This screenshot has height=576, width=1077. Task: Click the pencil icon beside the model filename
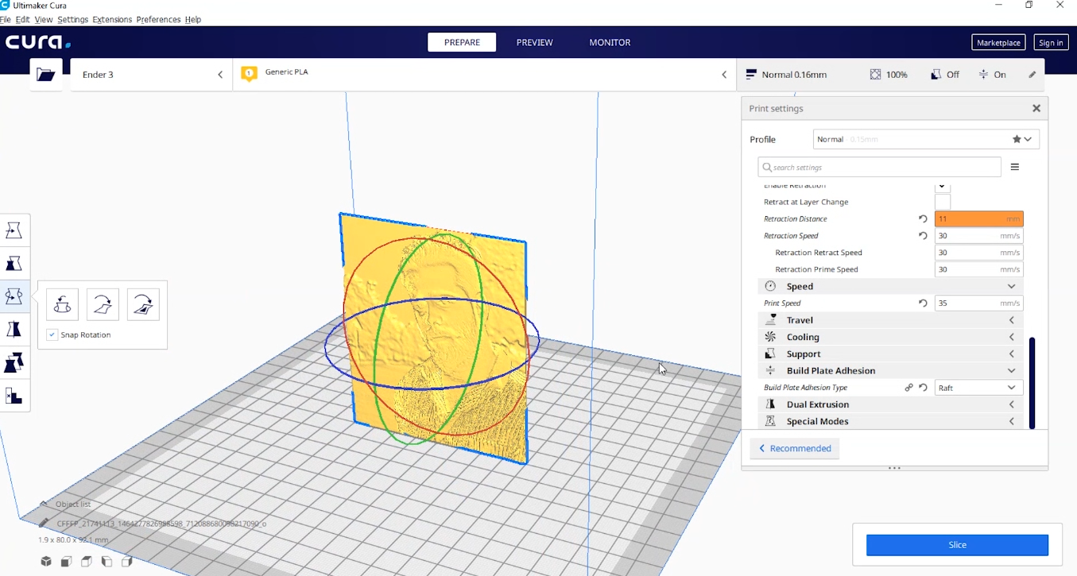click(x=45, y=523)
